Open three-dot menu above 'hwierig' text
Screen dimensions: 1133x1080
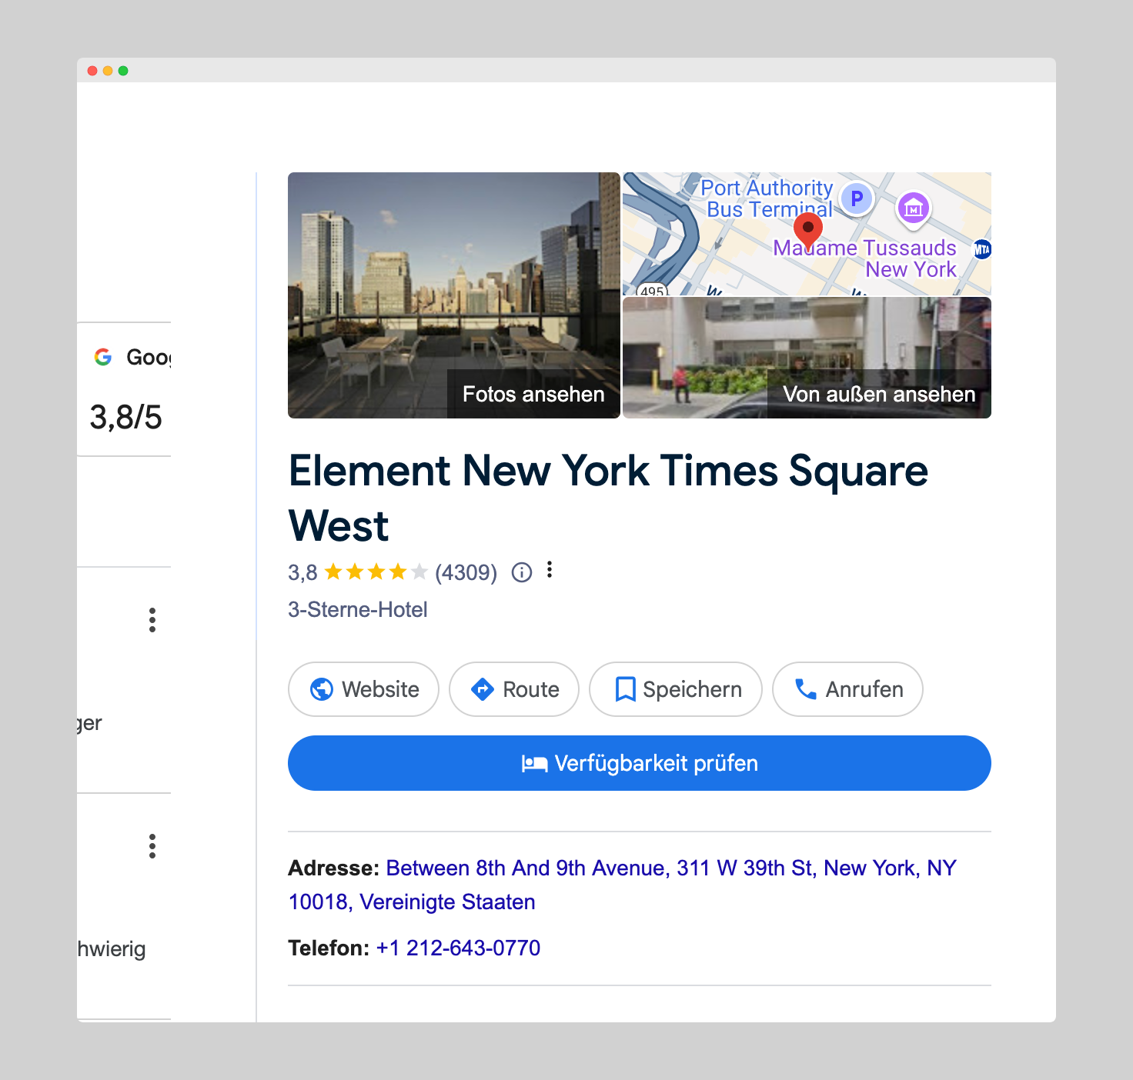(152, 846)
